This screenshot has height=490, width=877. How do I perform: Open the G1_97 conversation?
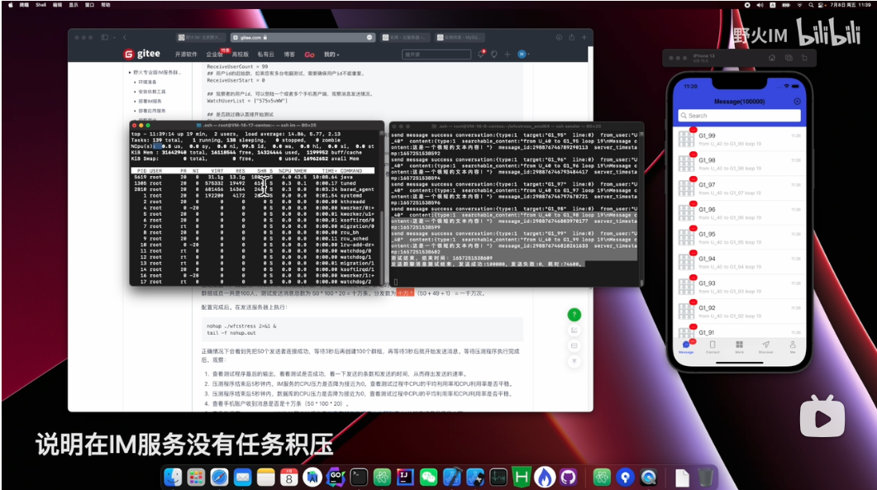click(x=740, y=188)
